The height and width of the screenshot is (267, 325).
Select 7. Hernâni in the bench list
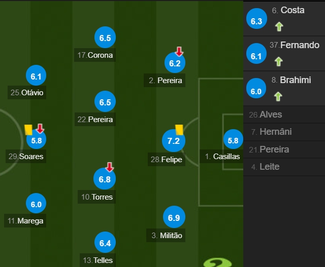click(x=284, y=132)
